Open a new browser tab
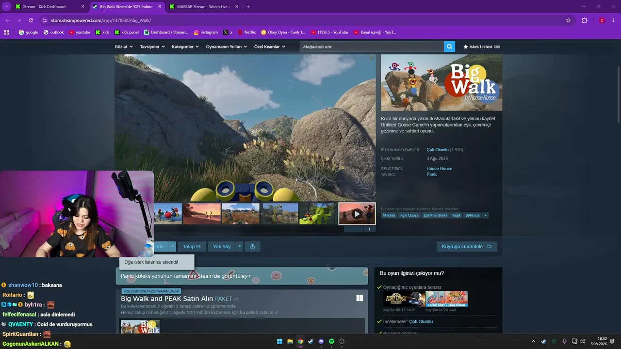The width and height of the screenshot is (621, 349). click(248, 6)
